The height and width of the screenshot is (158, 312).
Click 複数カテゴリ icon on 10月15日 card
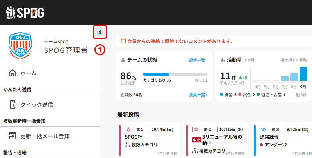click(x=195, y=151)
